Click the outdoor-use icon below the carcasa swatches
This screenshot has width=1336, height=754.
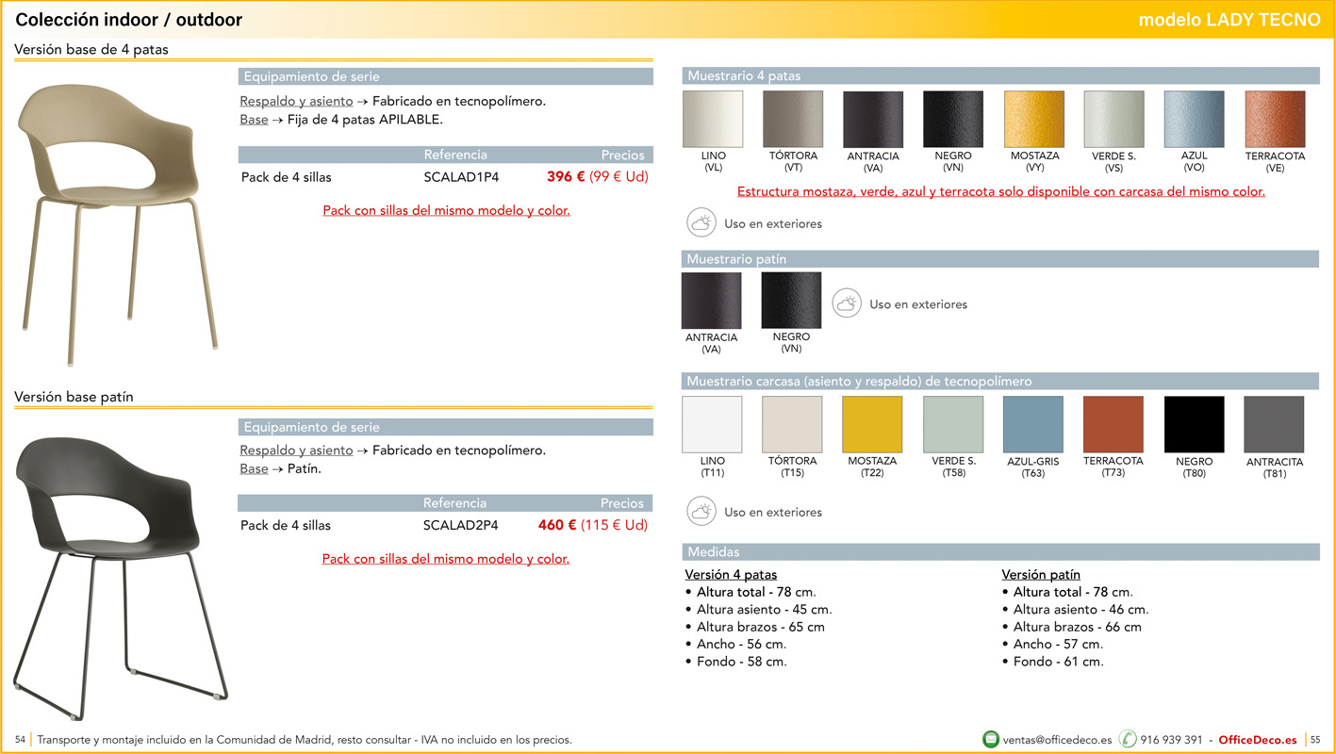[701, 512]
